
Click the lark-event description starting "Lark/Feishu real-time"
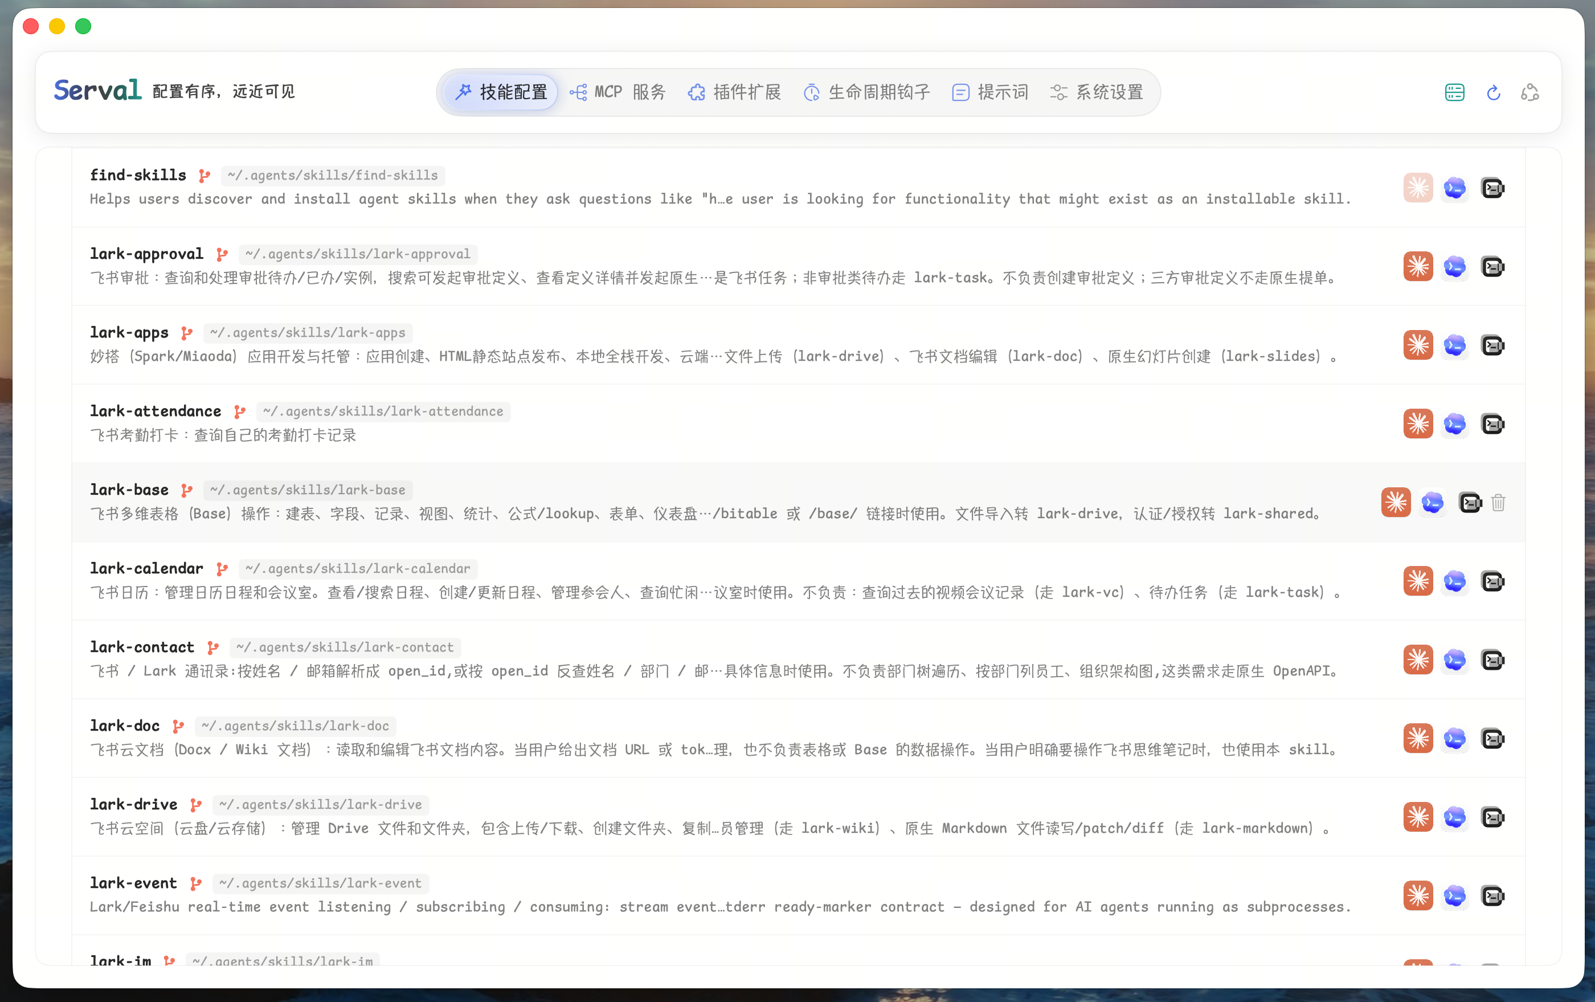click(x=721, y=907)
